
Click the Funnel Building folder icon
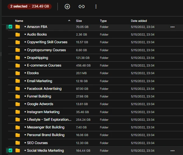tap(18, 96)
